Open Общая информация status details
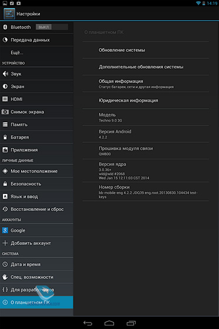The height and width of the screenshot is (329, 219). 146,83
